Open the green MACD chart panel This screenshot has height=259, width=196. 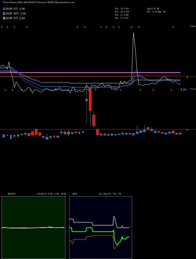33,228
